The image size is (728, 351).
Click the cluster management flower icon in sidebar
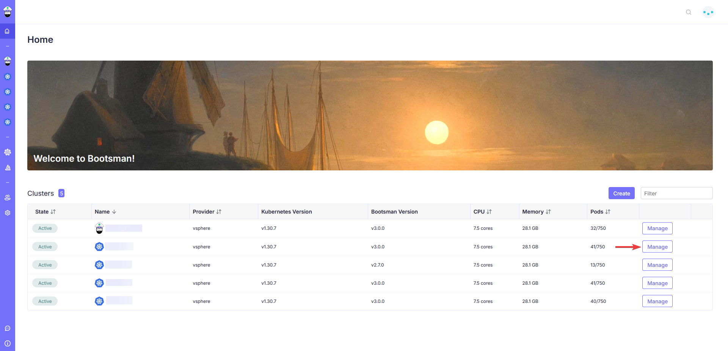7,152
